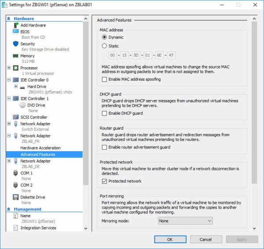Screen dimensions: 264x249
Task: Select the DVD Drive disc icon
Action: click(x=23, y=105)
